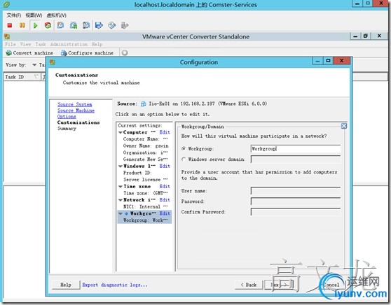Click the Task ID column header

click(22, 77)
